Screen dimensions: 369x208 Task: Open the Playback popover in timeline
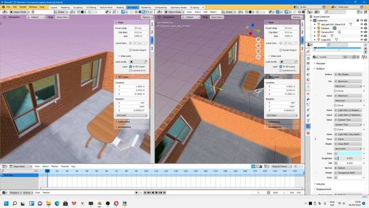tap(16, 192)
